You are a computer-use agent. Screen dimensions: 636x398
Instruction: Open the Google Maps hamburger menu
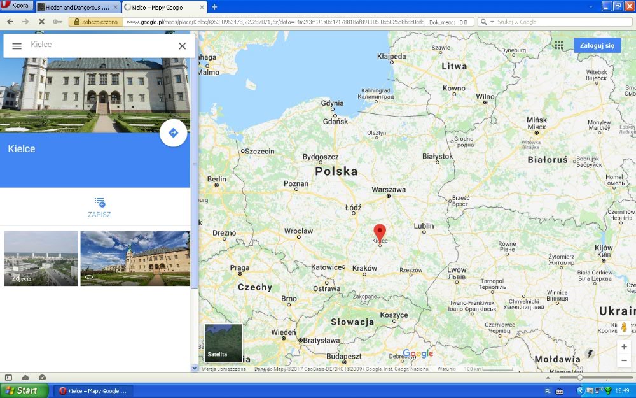(x=17, y=46)
